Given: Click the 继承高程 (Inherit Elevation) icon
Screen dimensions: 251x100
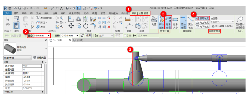Looking at the screenshot, I should (x=168, y=22).
